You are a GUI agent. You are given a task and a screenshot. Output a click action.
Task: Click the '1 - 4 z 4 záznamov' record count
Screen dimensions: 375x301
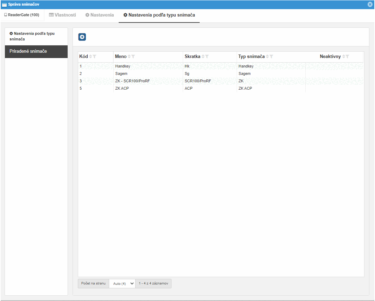coord(154,283)
